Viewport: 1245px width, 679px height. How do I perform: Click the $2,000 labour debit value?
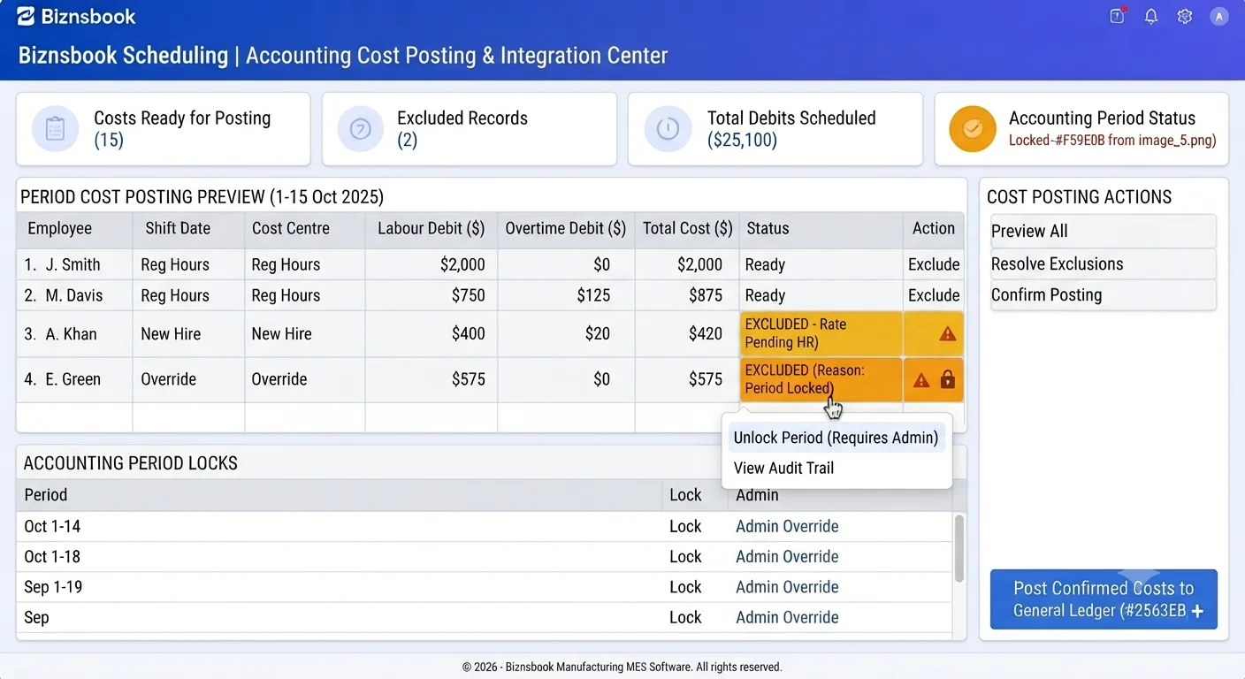pyautogui.click(x=462, y=264)
